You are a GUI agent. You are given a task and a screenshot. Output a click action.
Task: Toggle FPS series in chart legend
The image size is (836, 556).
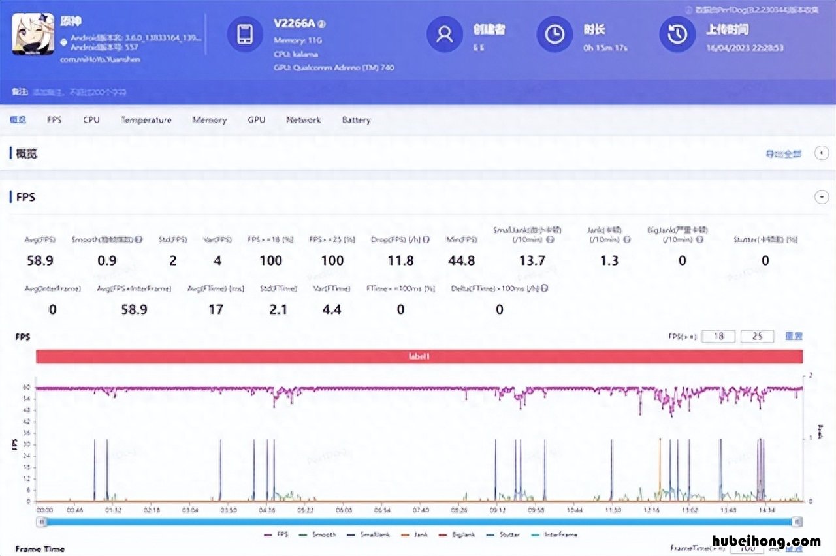276,534
